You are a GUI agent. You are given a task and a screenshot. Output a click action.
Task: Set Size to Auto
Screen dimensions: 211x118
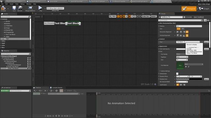(x=178, y=29)
